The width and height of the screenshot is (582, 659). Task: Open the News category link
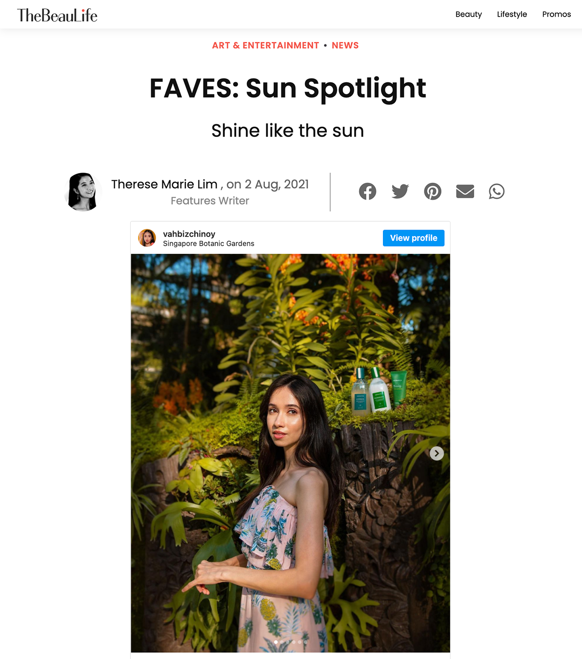coord(345,45)
